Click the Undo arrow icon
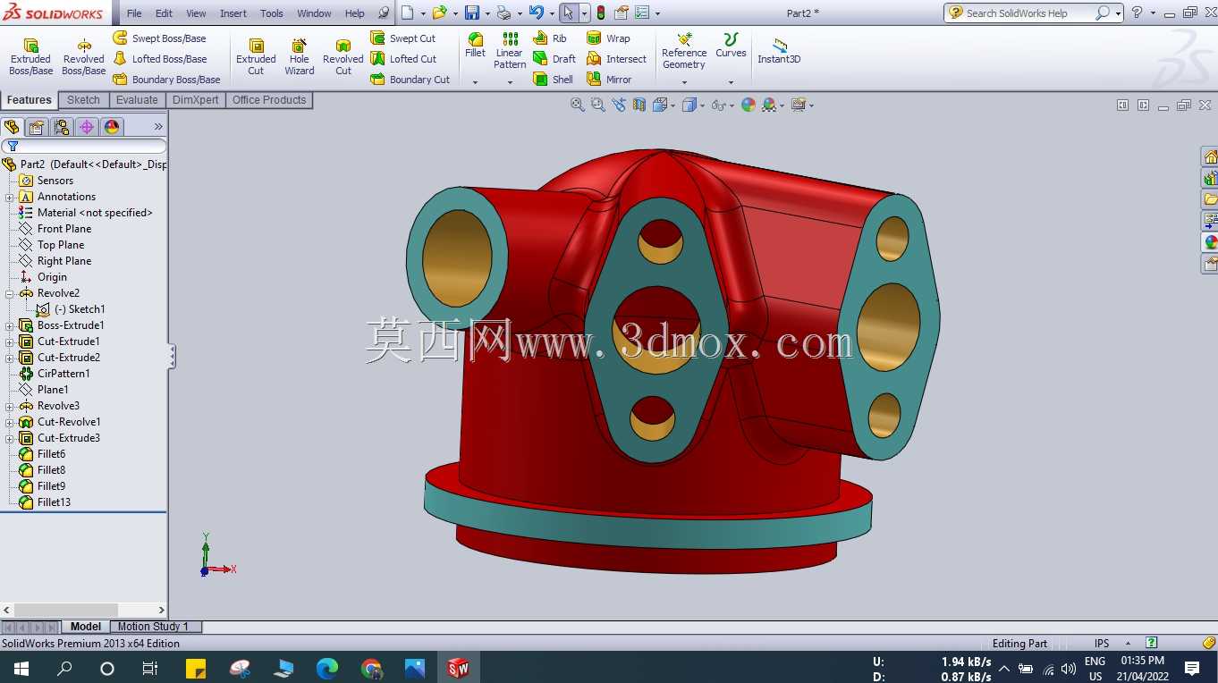This screenshot has width=1218, height=683. (536, 13)
